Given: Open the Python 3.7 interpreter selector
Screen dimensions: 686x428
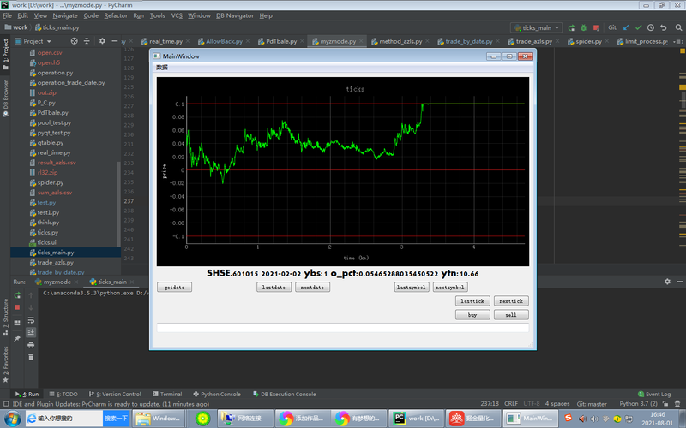Looking at the screenshot, I should click(638, 404).
